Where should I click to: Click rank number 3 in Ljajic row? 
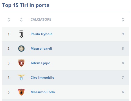tap(8, 63)
